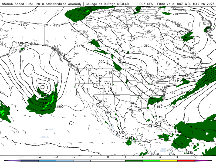The image size is (216, 162).
Task: Click the "1530" contour label over Montana
Action: tap(111, 72)
